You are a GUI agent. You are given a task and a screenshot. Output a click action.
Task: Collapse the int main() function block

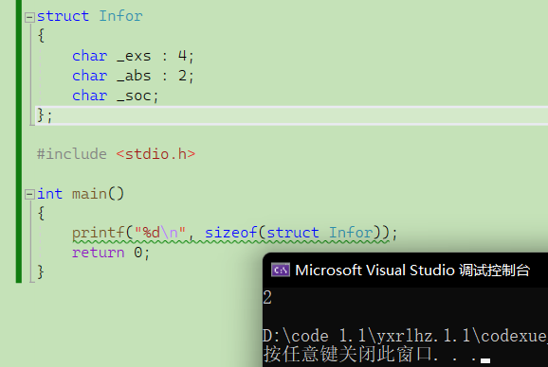click(x=29, y=195)
